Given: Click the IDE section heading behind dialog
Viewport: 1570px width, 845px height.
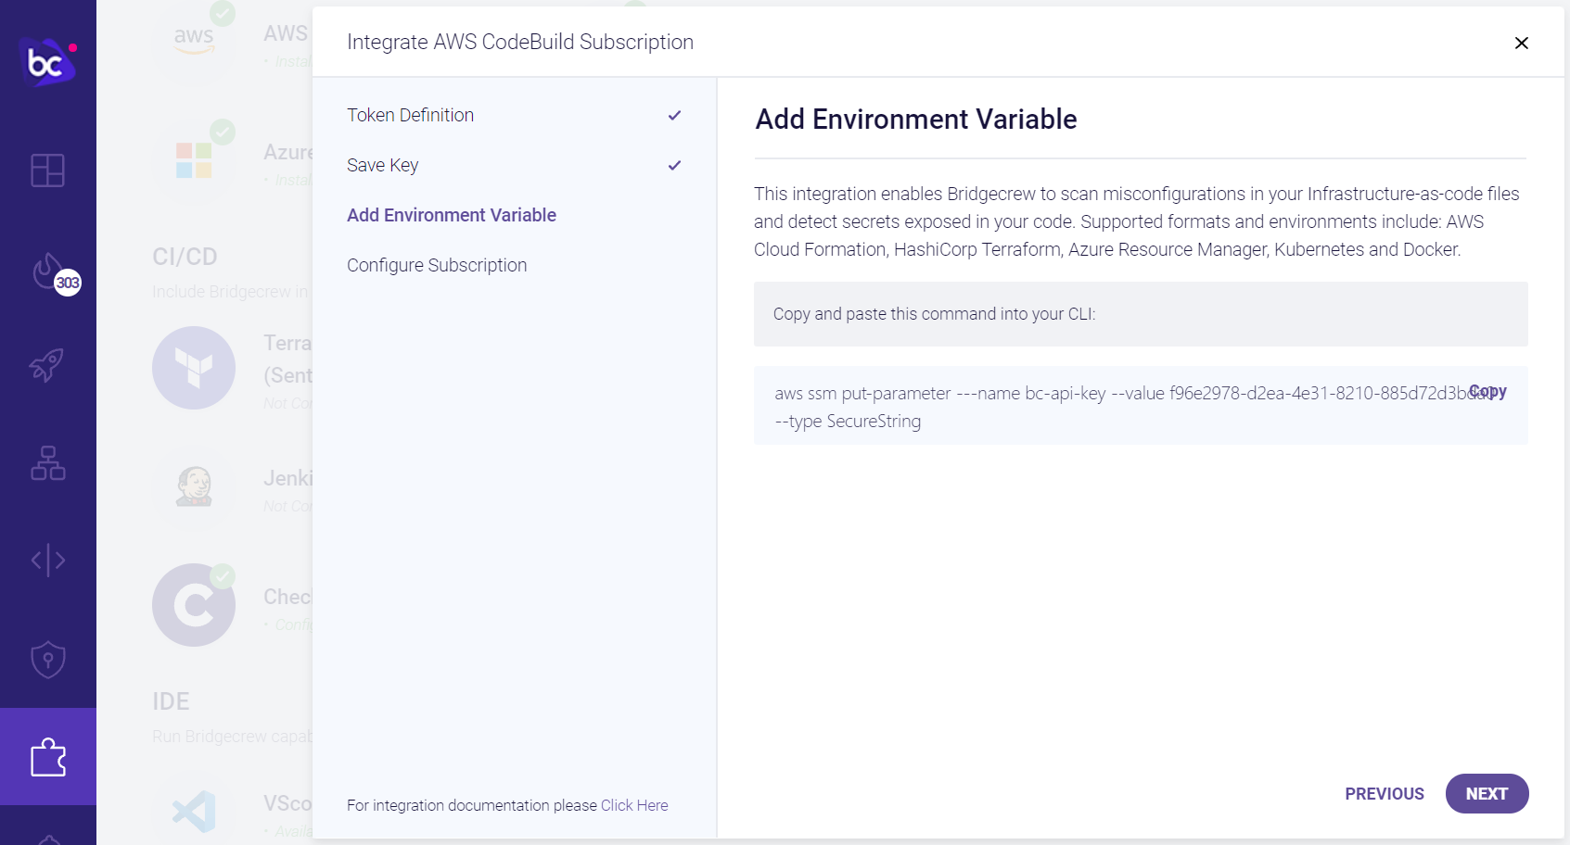Looking at the screenshot, I should (171, 701).
